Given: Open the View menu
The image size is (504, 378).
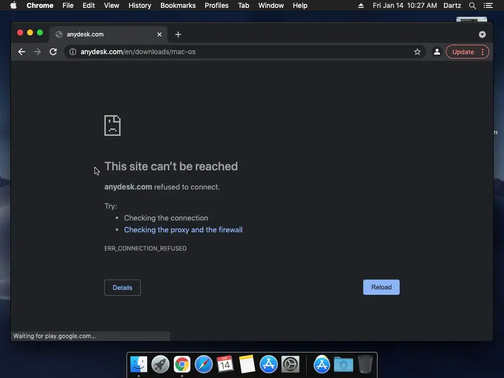Looking at the screenshot, I should click(112, 5).
